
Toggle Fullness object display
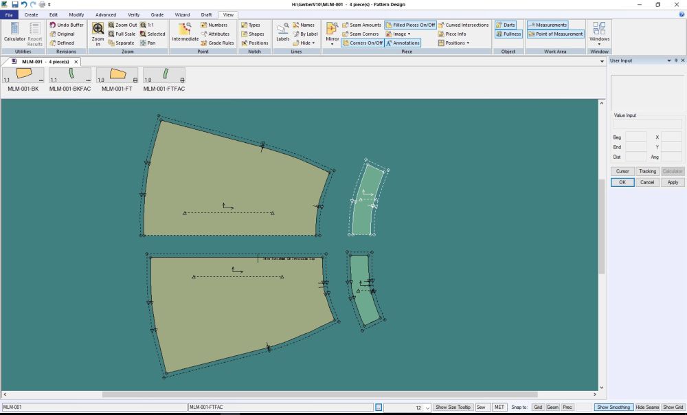pyautogui.click(x=508, y=34)
